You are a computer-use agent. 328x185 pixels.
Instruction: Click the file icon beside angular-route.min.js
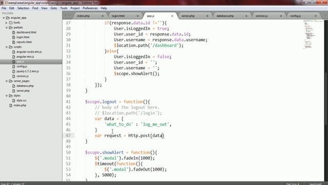14,52
